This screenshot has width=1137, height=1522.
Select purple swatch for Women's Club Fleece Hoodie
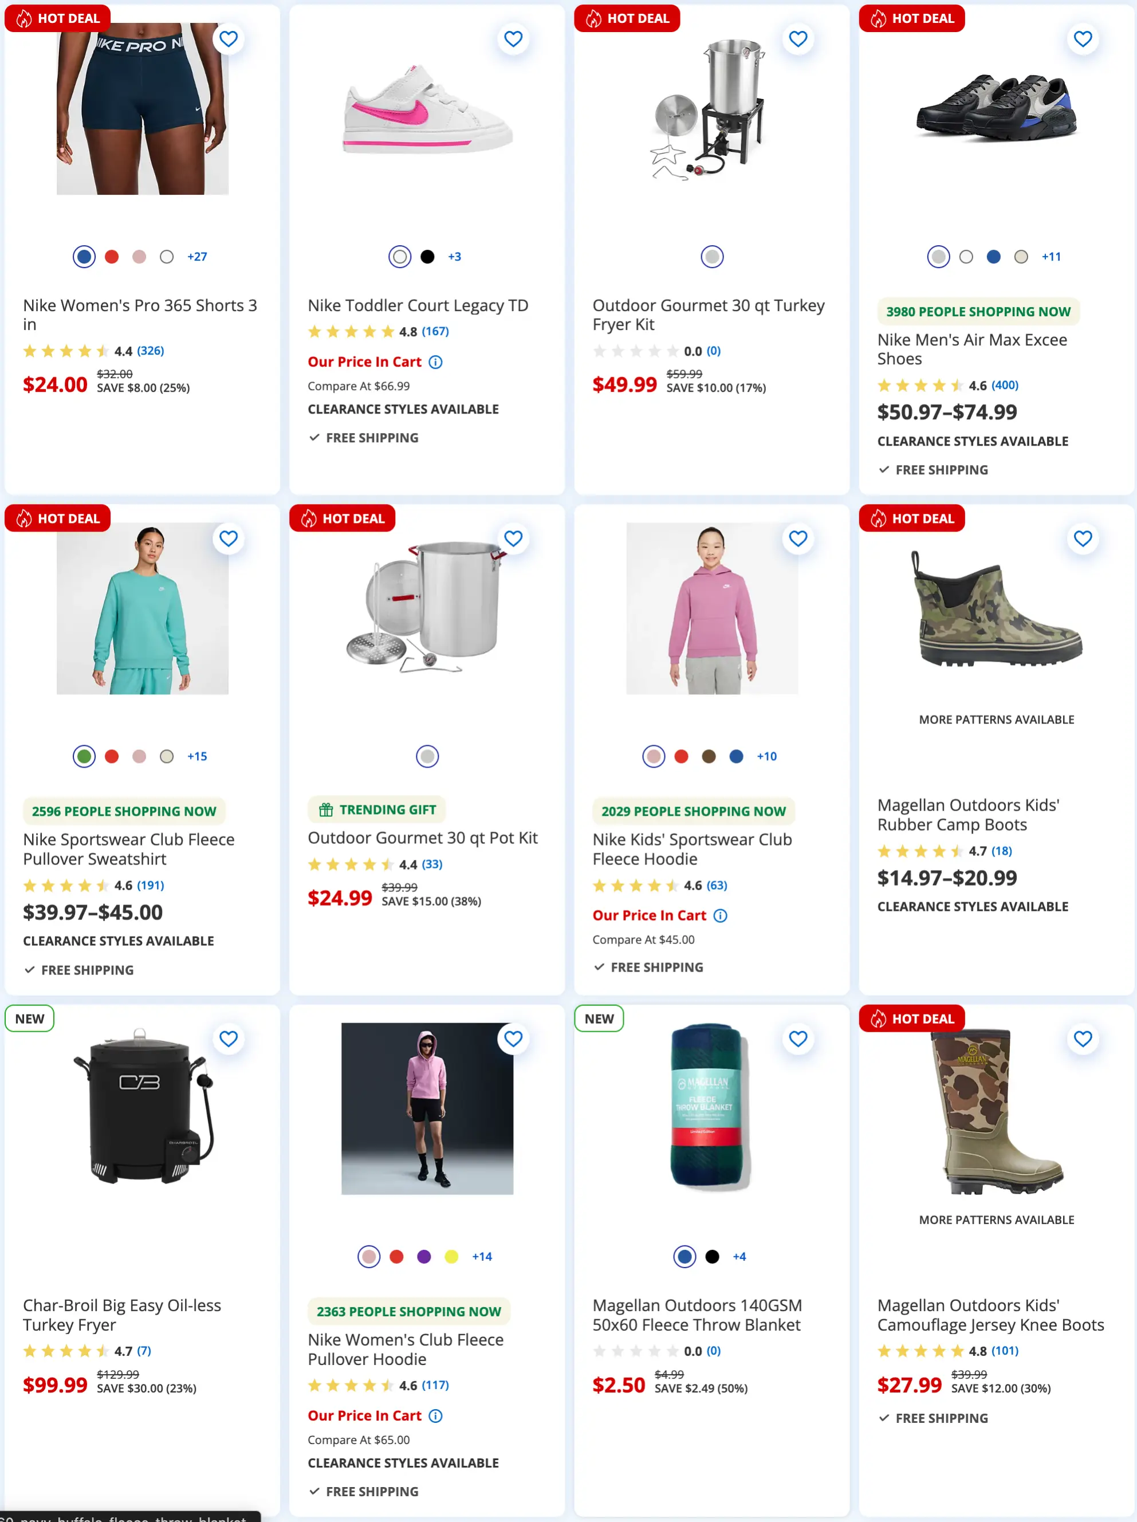coord(424,1257)
